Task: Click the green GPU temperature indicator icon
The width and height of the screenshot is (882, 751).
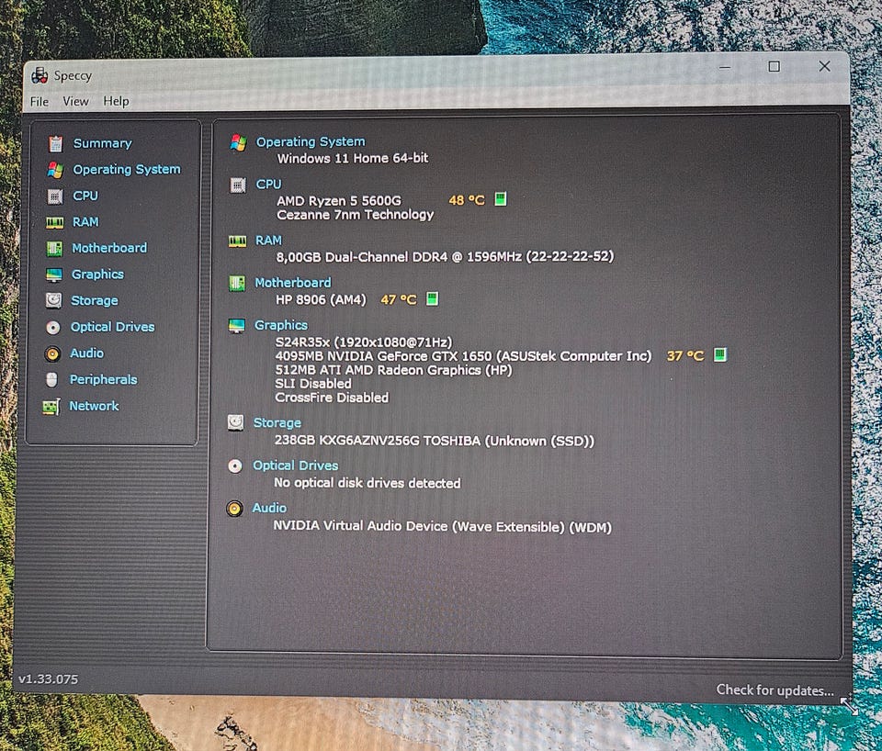Action: 719,354
